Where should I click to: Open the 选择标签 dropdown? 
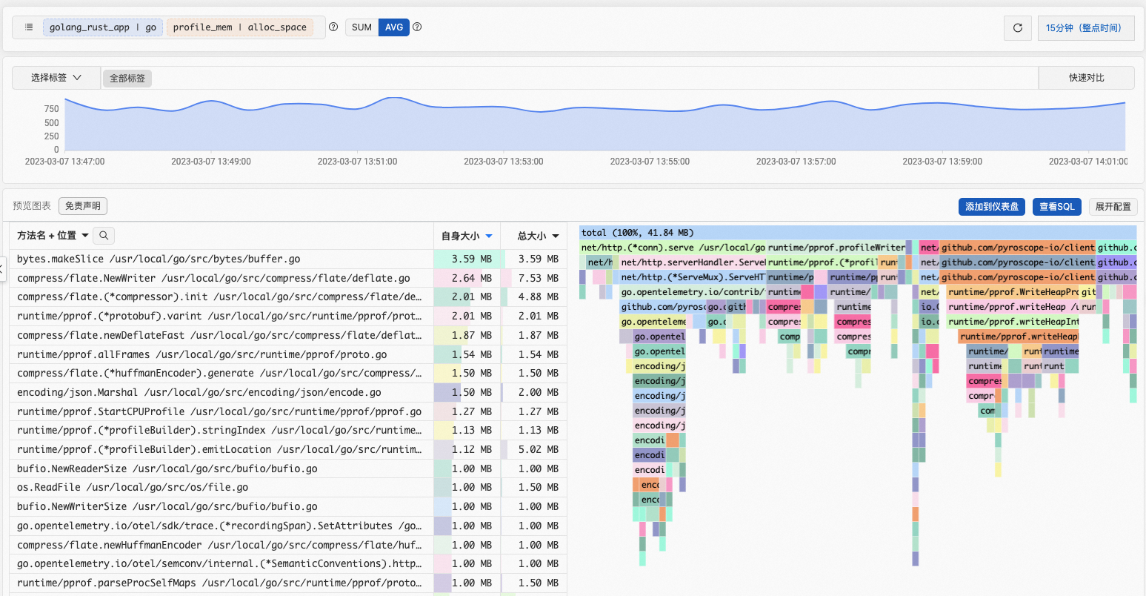click(x=56, y=78)
